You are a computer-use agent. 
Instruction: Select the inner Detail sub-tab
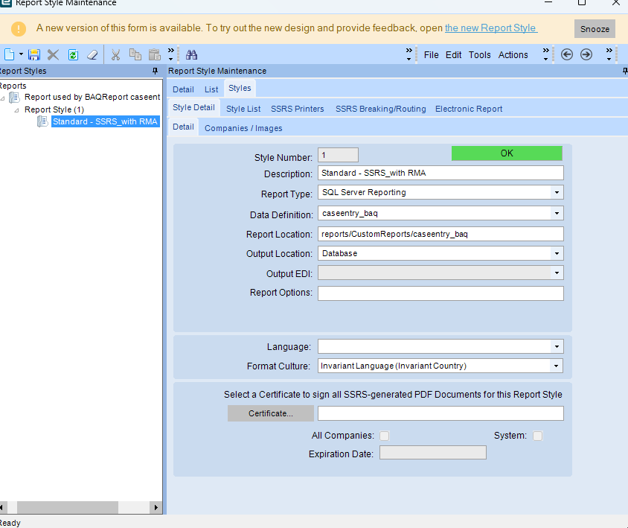[x=184, y=127]
